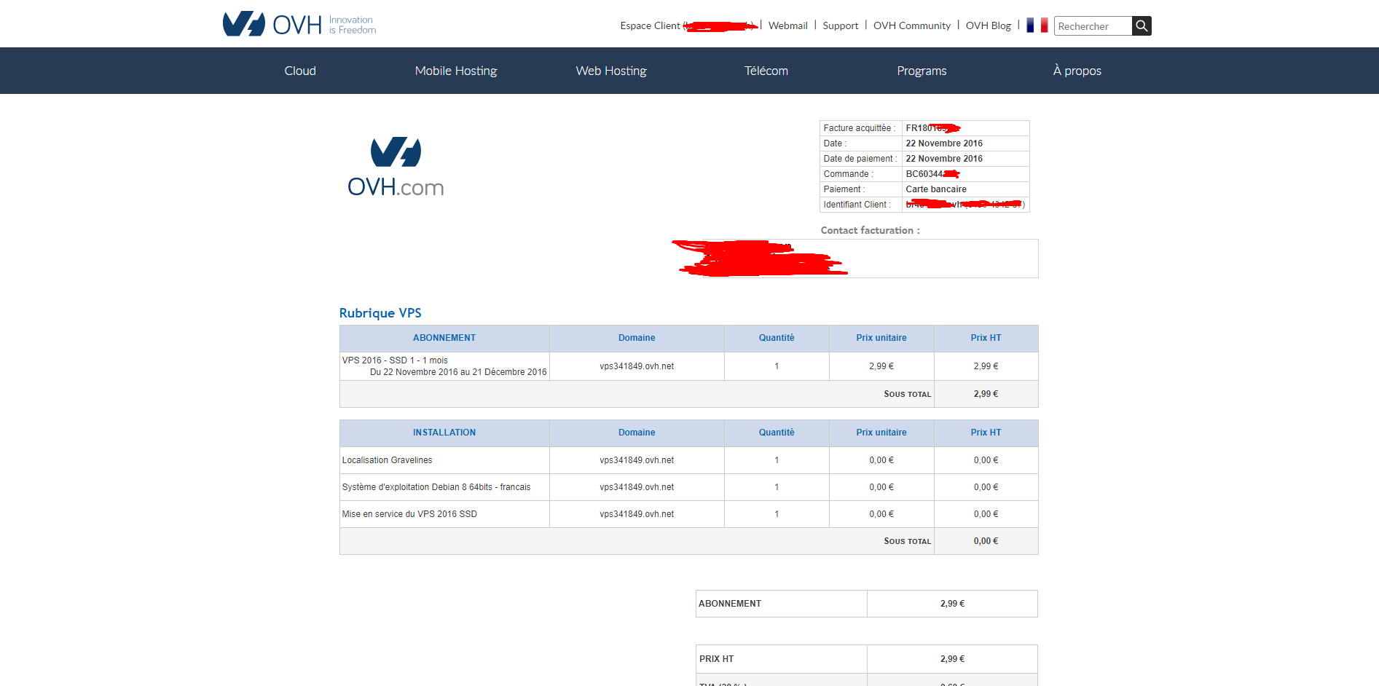Click the Date 22 Novembre 2016 value

coord(944,143)
